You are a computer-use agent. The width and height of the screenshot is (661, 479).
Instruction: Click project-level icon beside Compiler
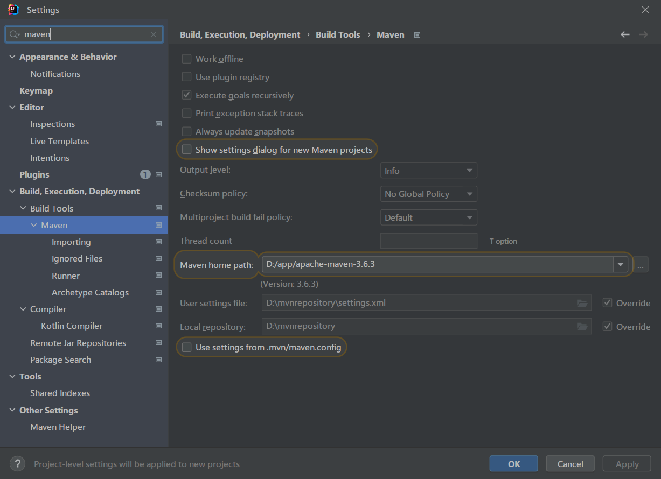(158, 309)
